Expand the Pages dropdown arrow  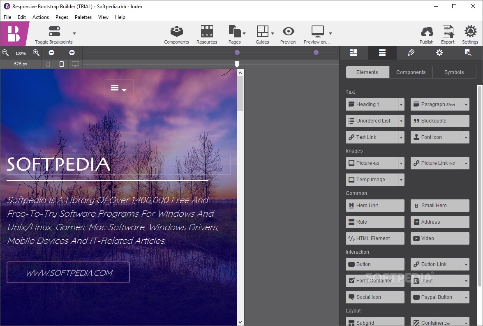click(x=244, y=33)
